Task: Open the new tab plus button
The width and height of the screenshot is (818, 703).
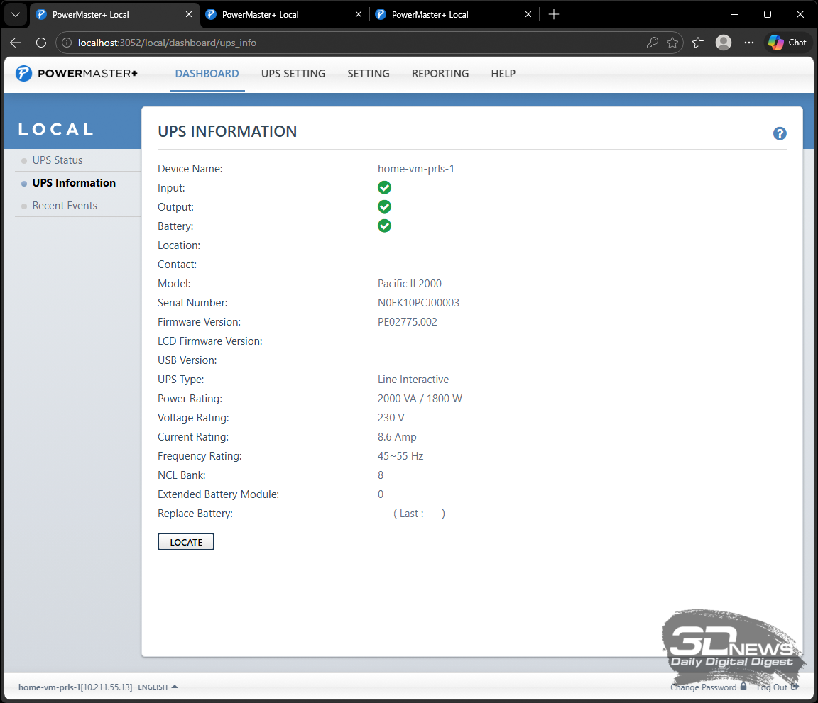Action: coord(554,14)
